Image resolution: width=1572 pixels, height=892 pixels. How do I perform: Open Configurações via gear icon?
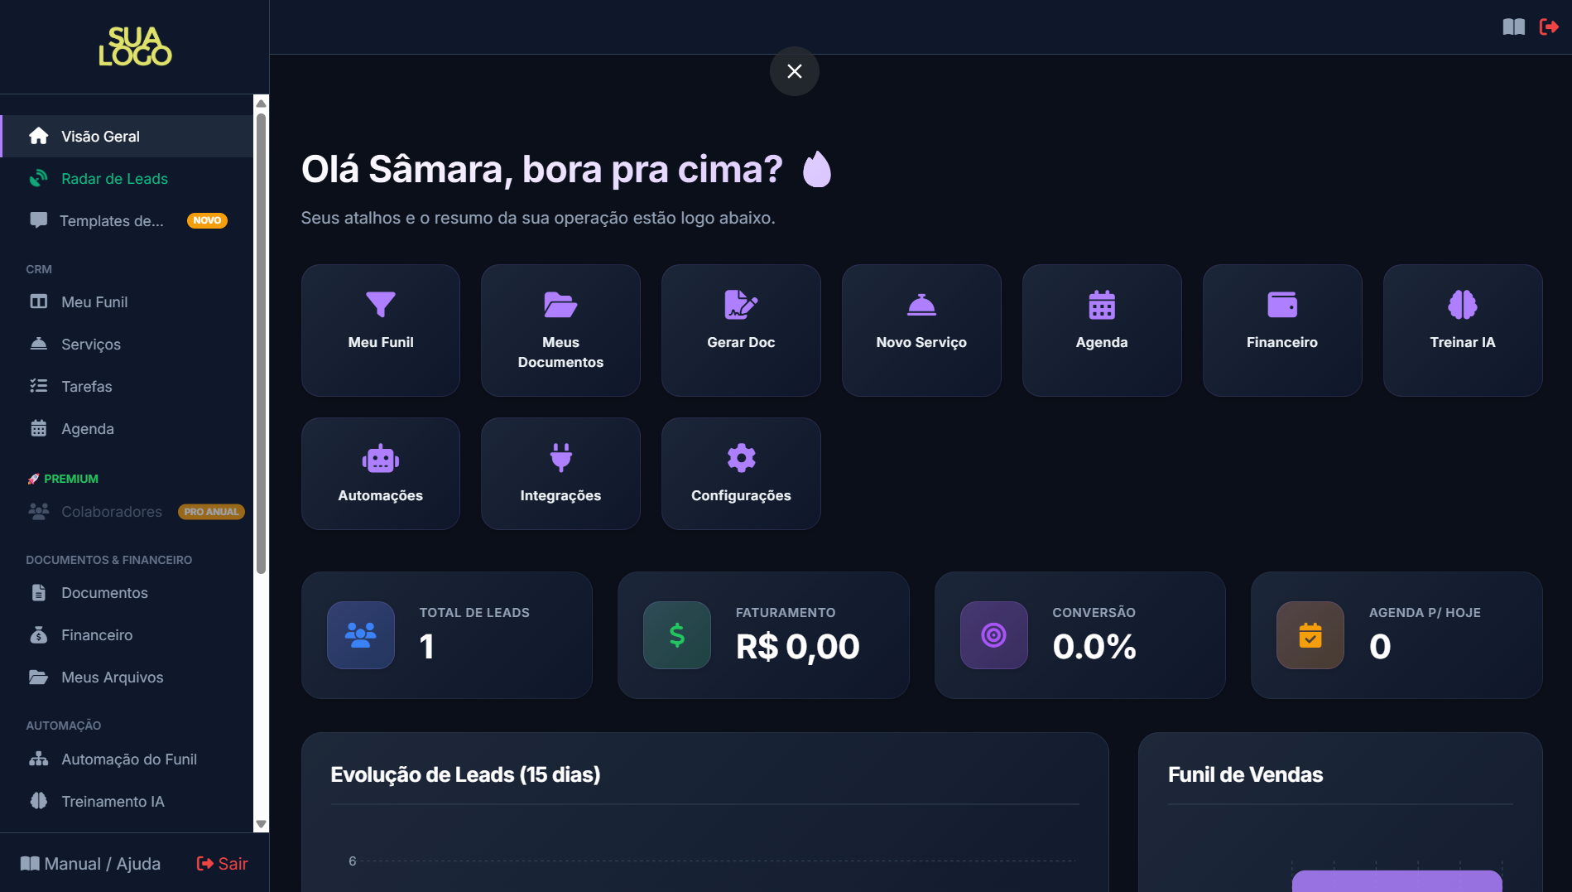tap(740, 458)
